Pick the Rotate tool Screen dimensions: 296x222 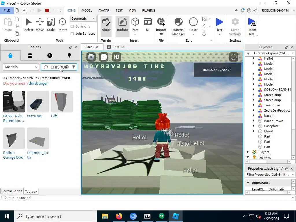tap(62, 25)
